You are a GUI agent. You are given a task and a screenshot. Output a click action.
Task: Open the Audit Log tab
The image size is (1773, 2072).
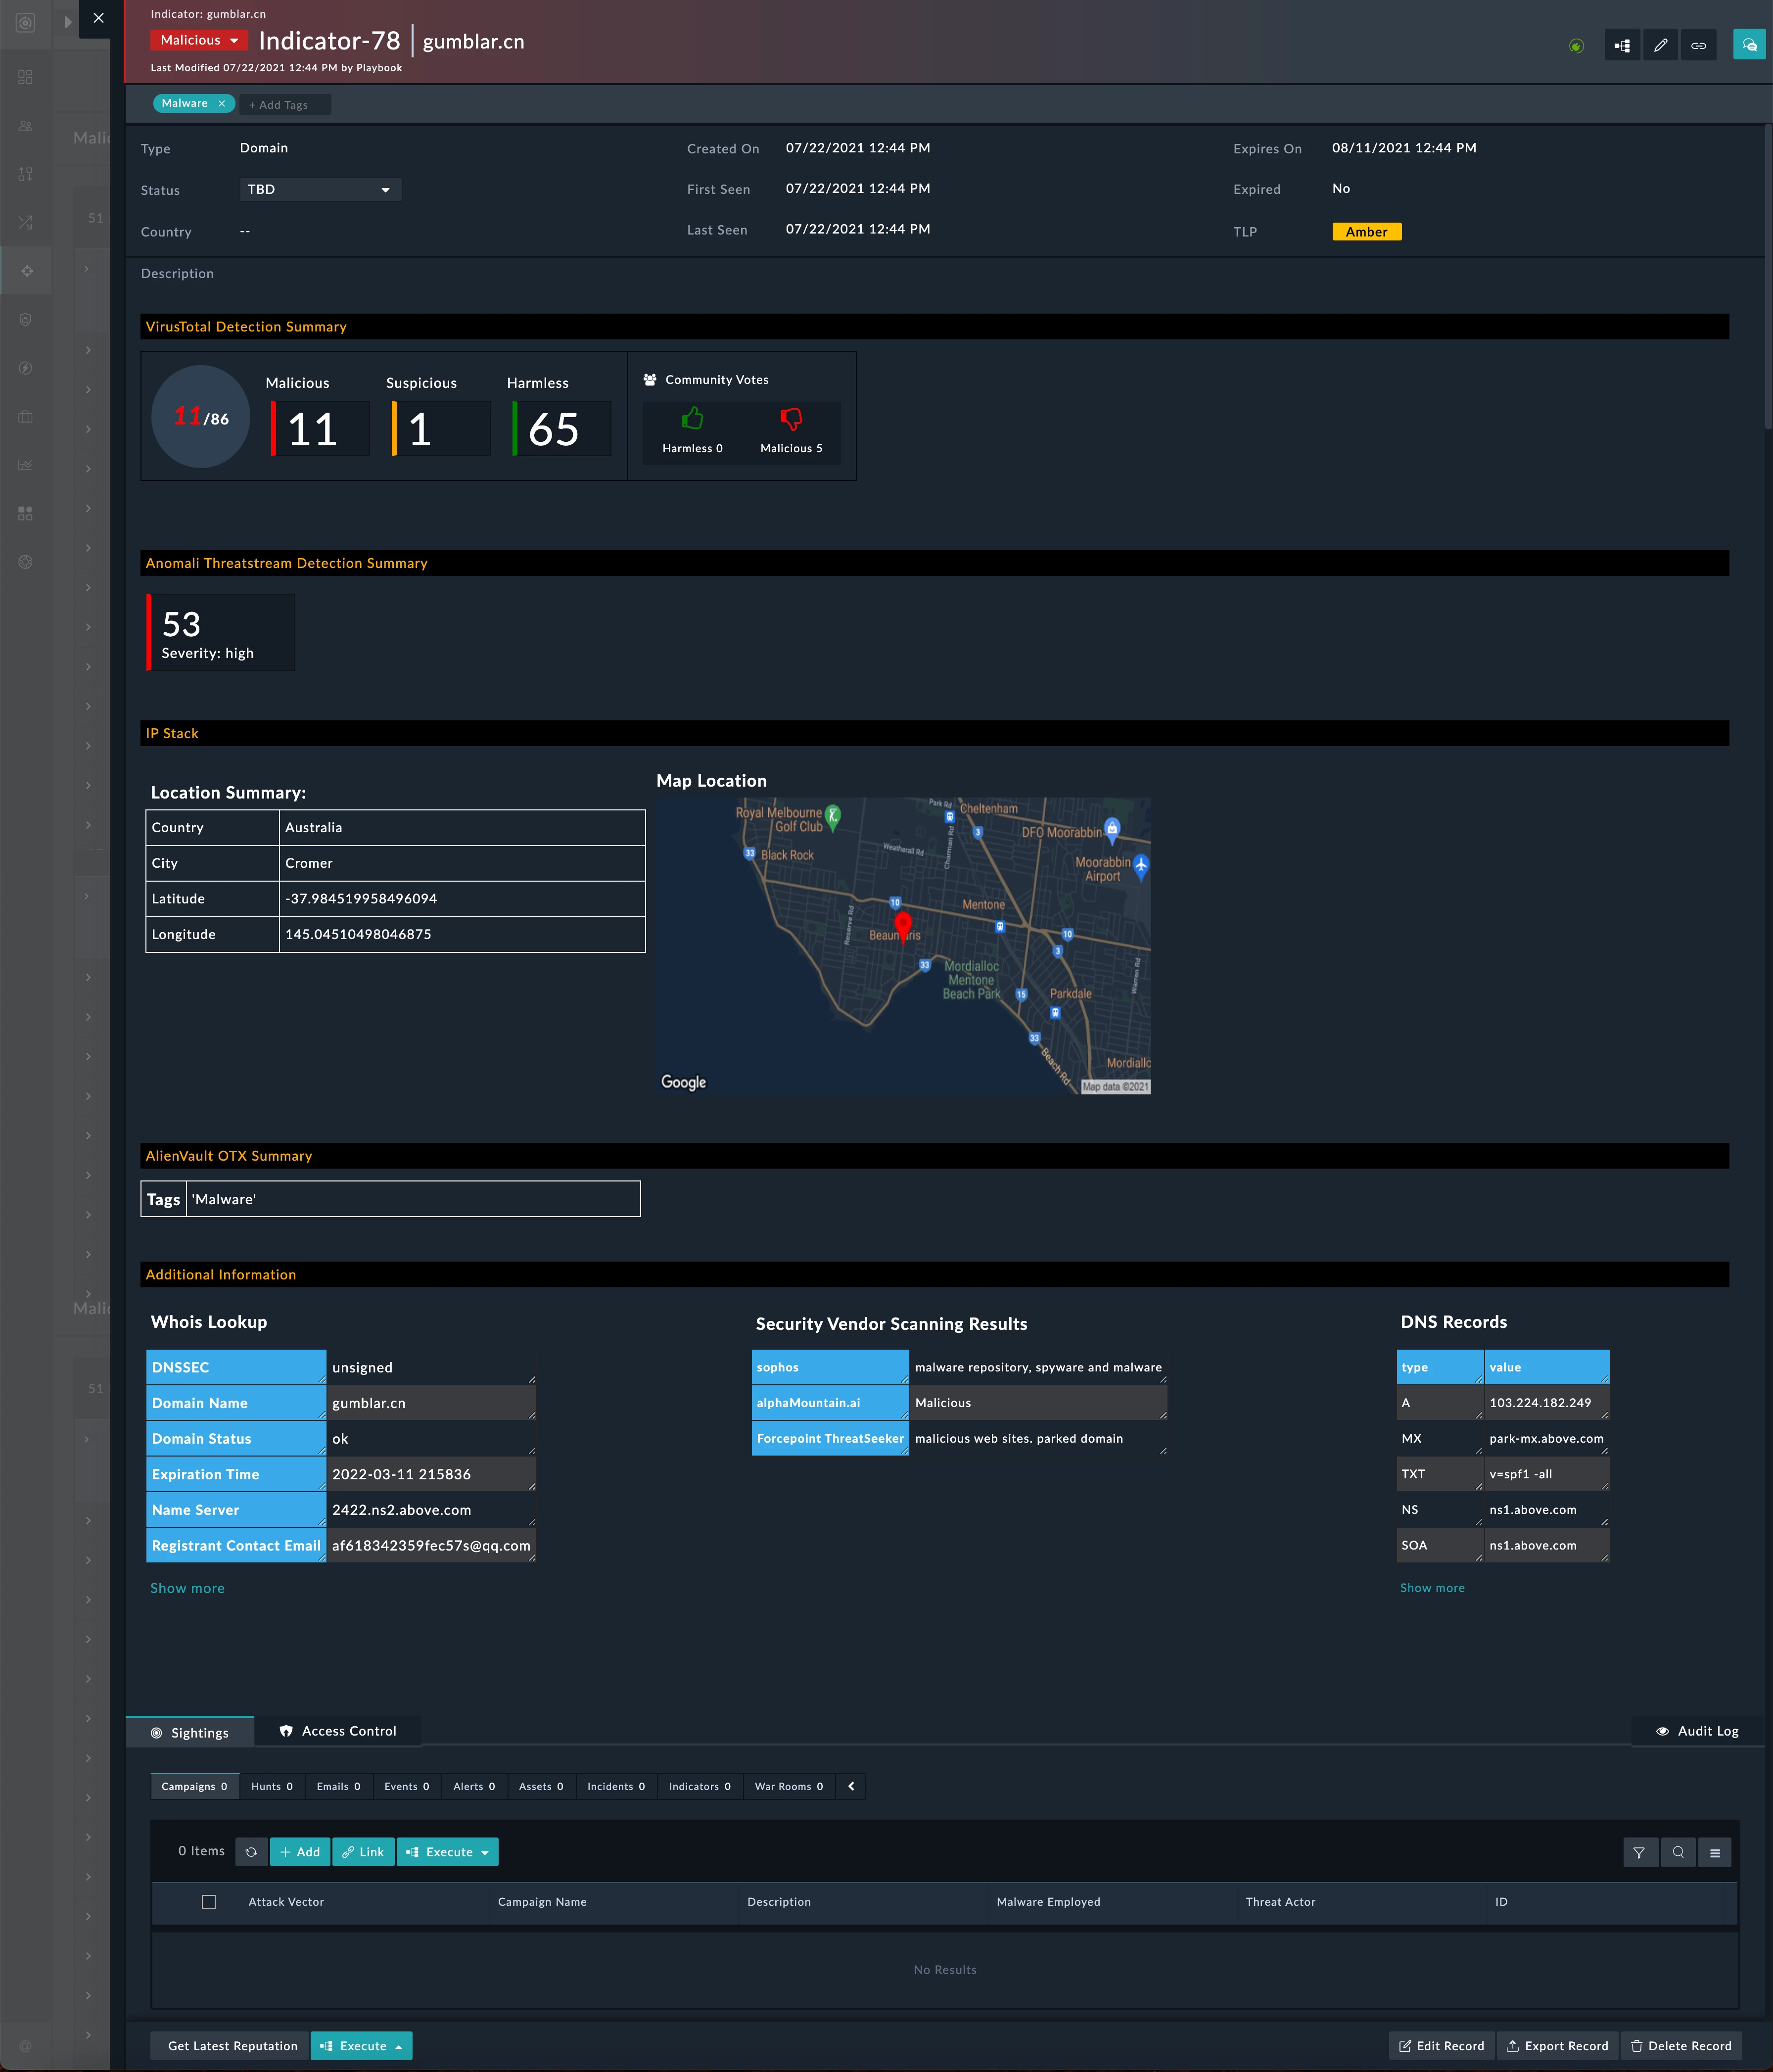coord(1697,1731)
